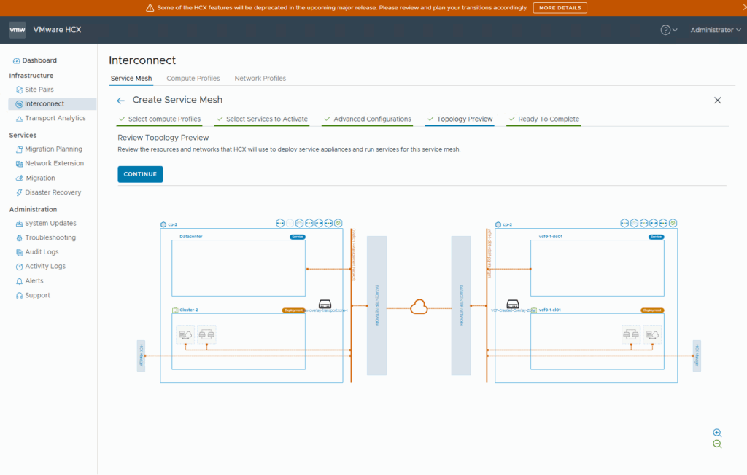Viewport: 747px width, 475px height.
Task: Click the VMware vmw logo
Action: pyautogui.click(x=18, y=30)
